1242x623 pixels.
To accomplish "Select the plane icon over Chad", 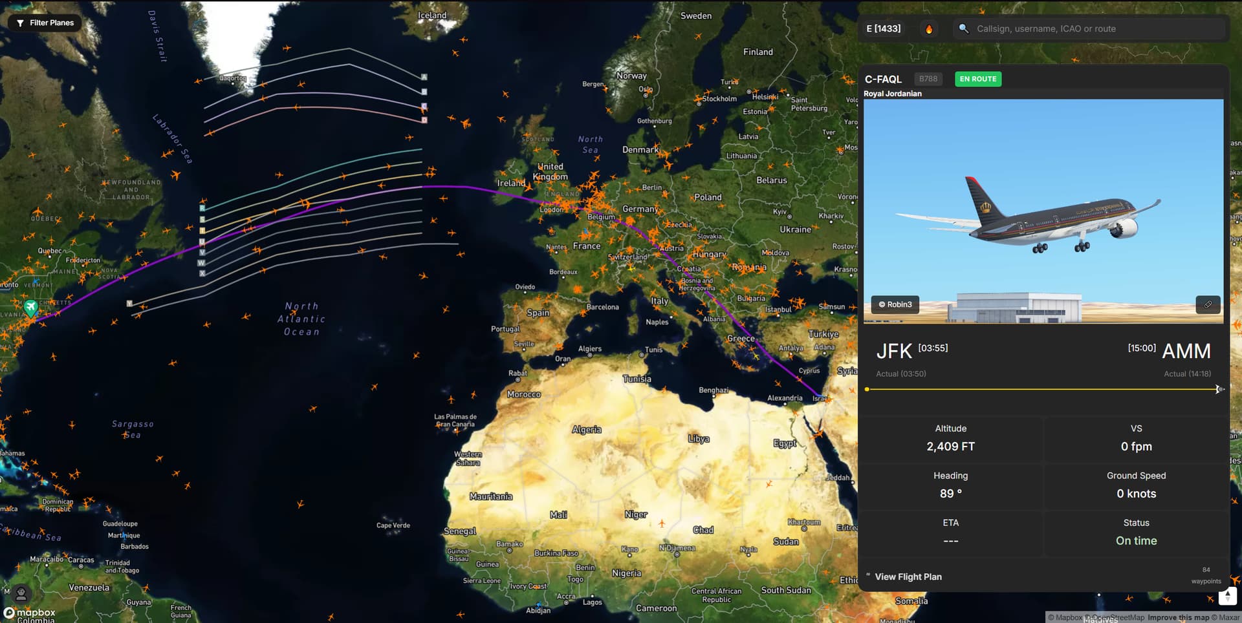I will click(x=662, y=523).
